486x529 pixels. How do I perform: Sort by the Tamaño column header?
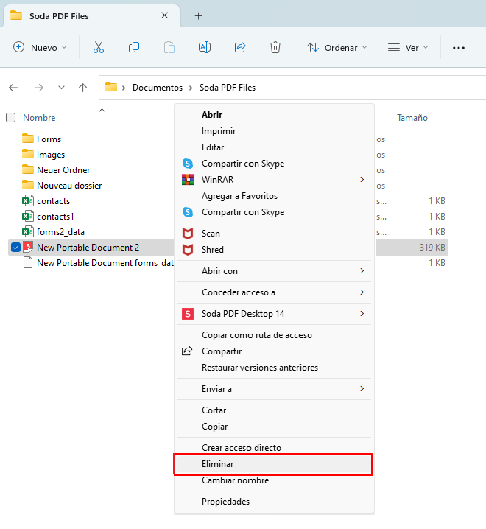click(412, 118)
